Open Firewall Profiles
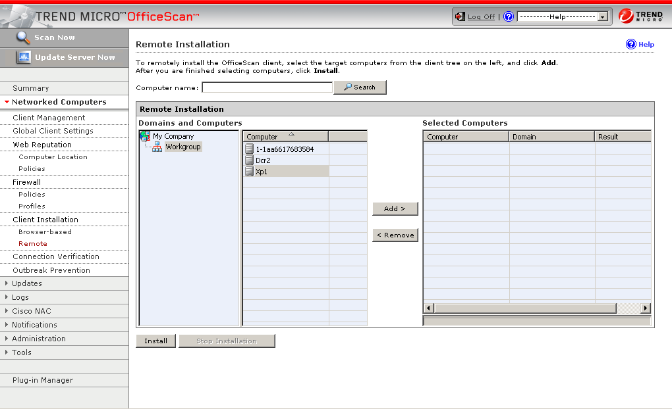 click(x=32, y=206)
